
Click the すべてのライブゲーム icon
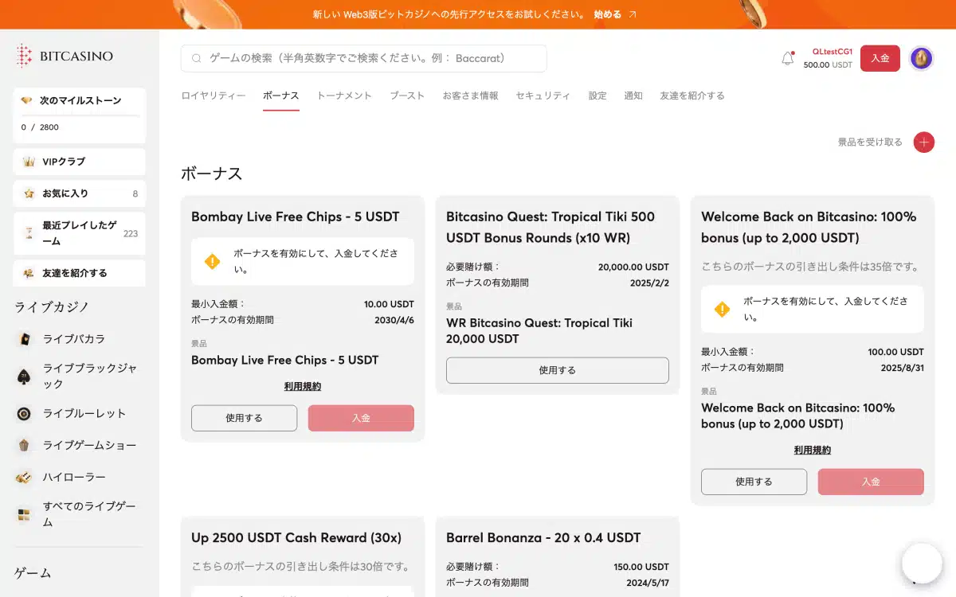pos(25,514)
